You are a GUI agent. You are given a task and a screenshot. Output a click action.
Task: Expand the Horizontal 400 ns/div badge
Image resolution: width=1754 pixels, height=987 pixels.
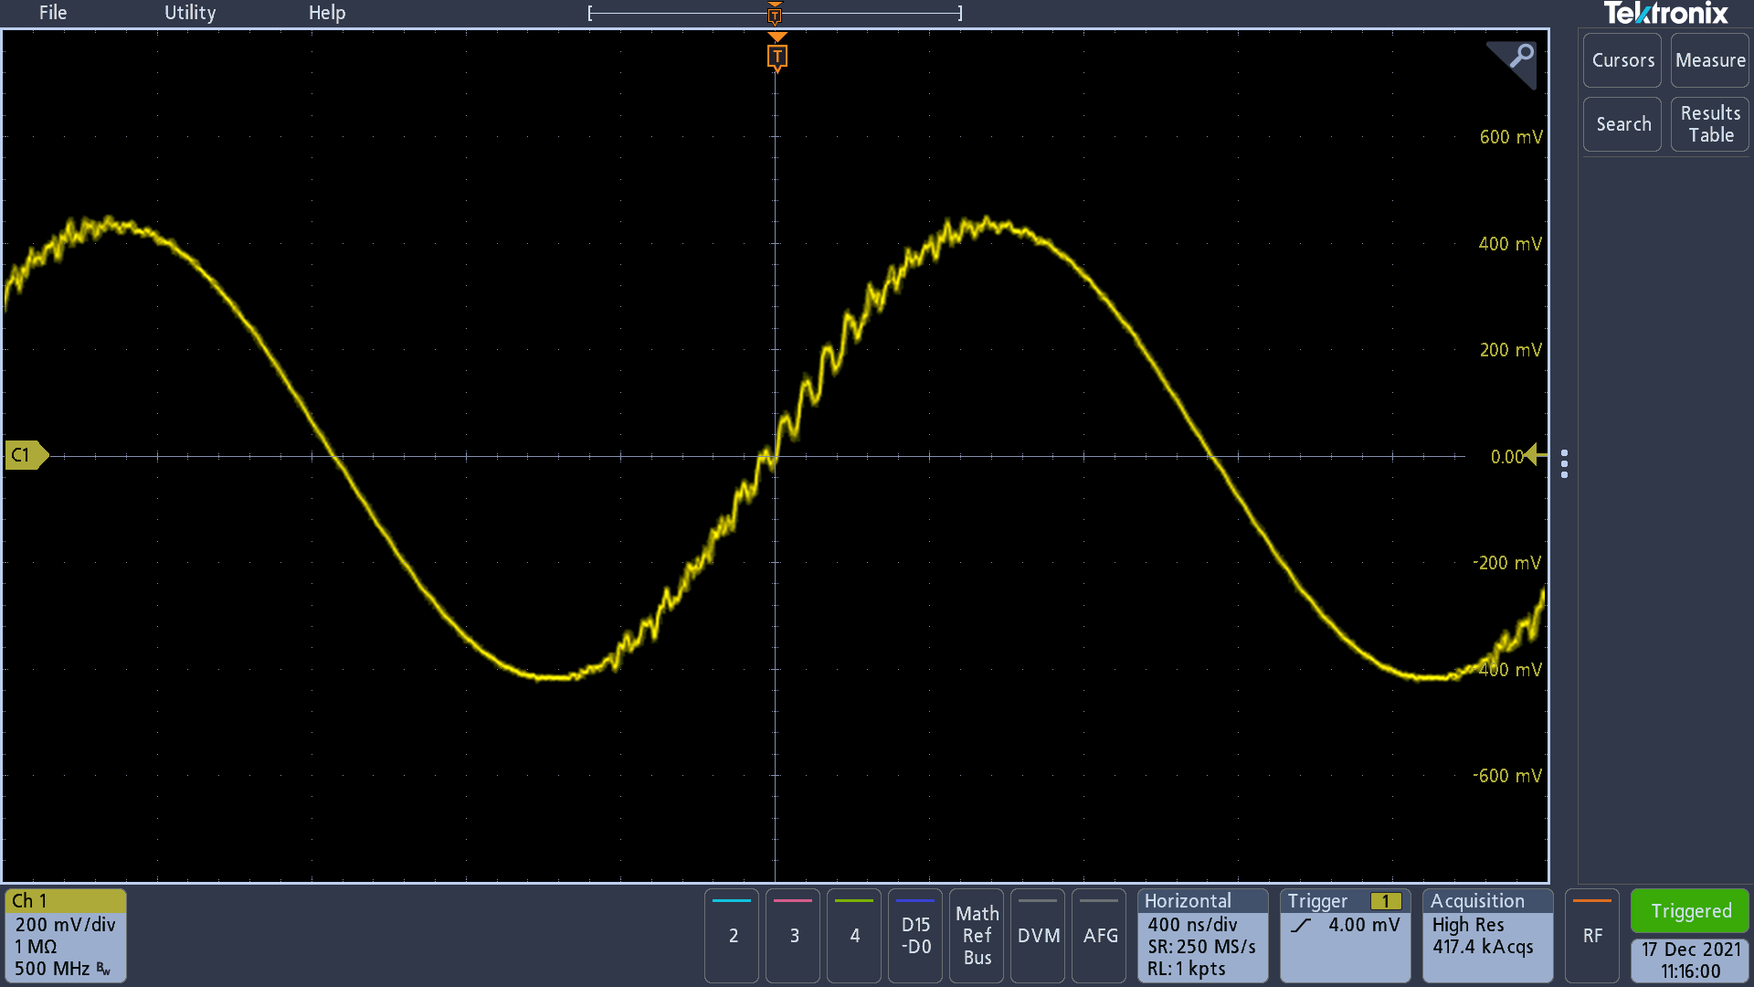tap(1201, 934)
